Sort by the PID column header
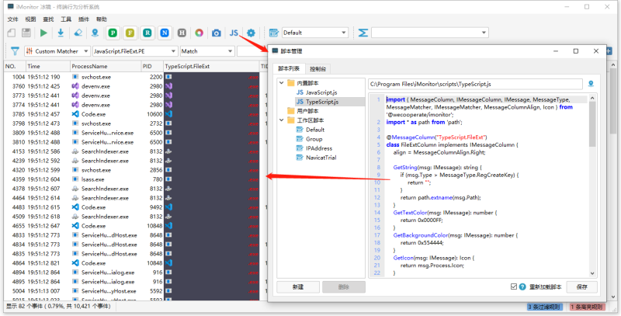Image resolution: width=621 pixels, height=316 pixels. pos(152,66)
